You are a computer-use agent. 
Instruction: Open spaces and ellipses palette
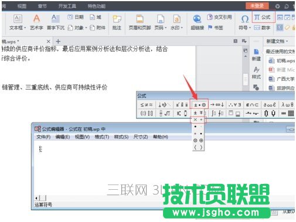click(x=164, y=105)
